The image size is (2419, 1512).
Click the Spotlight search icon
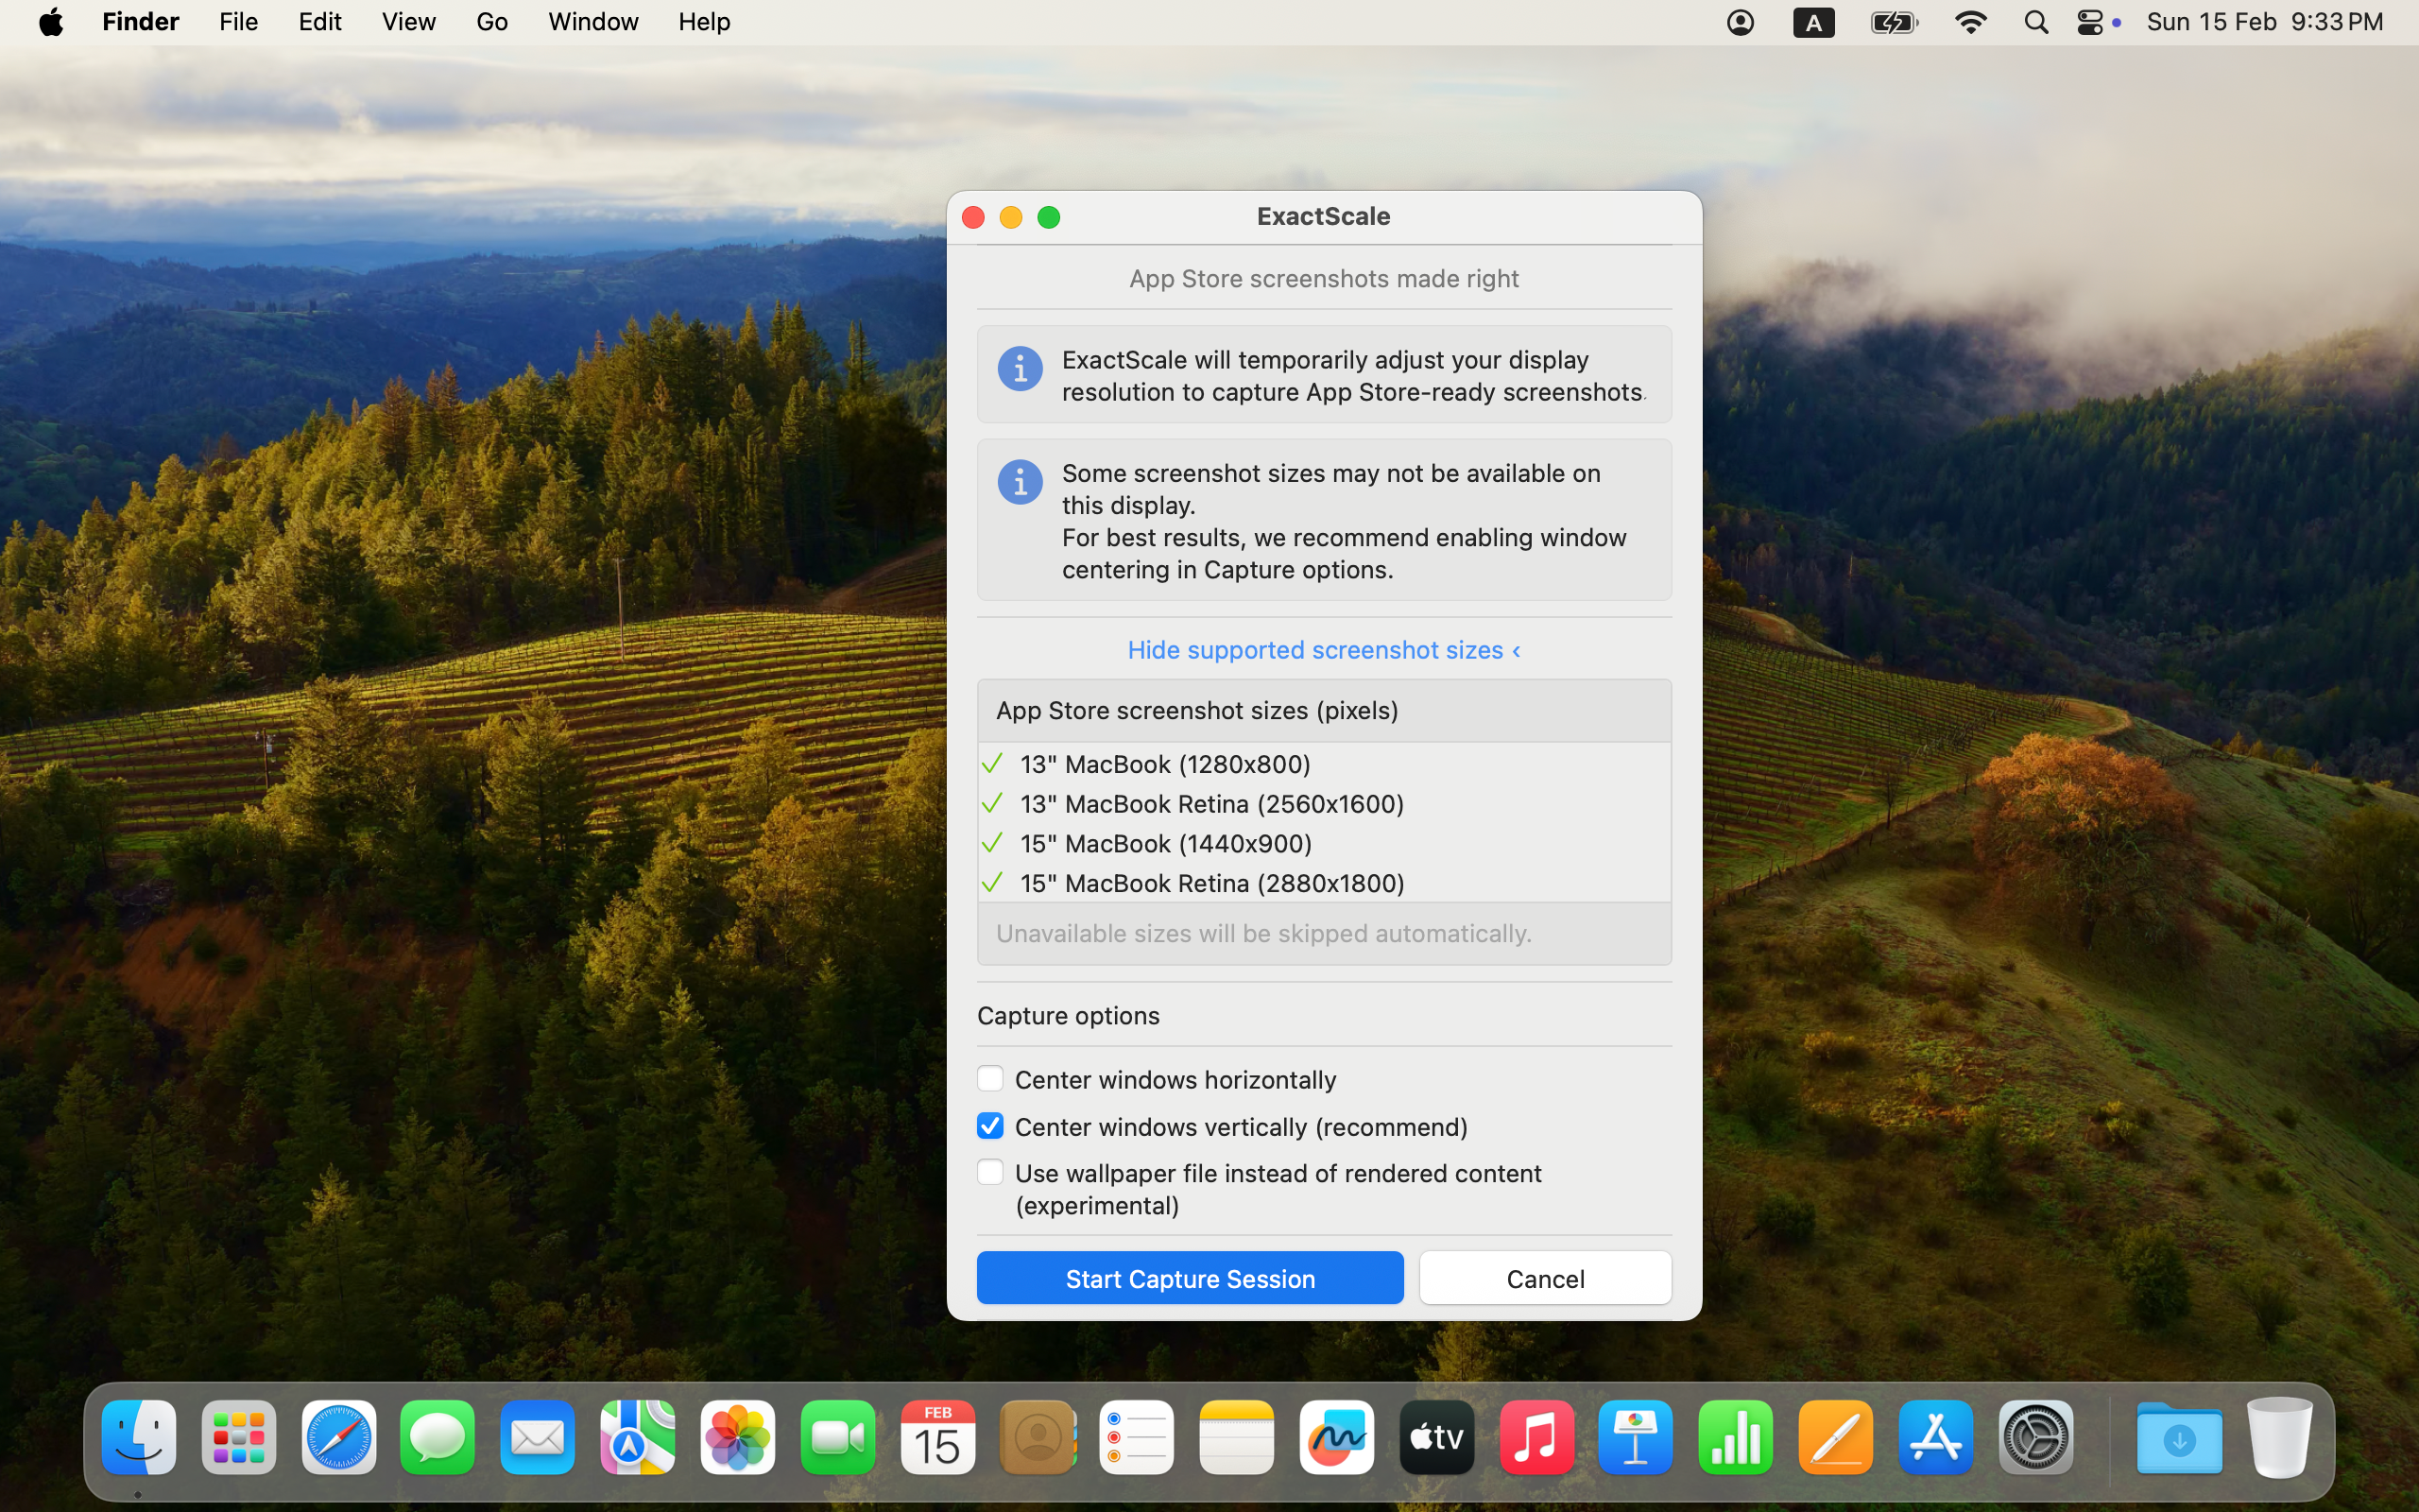2035,22
